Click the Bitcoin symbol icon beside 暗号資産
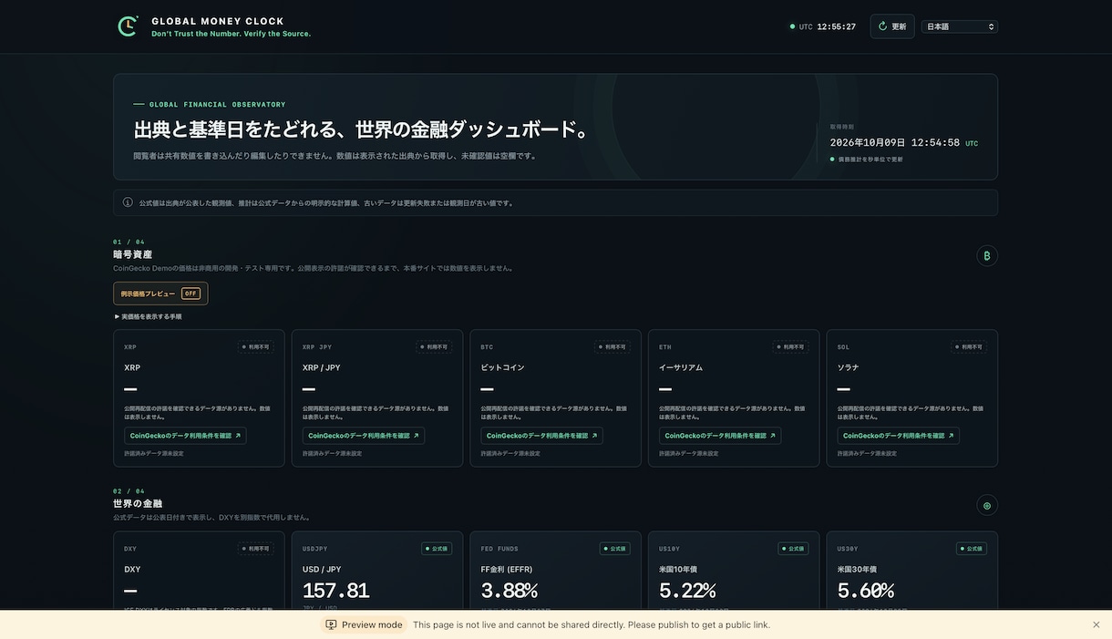The height and width of the screenshot is (639, 1112). click(x=986, y=256)
